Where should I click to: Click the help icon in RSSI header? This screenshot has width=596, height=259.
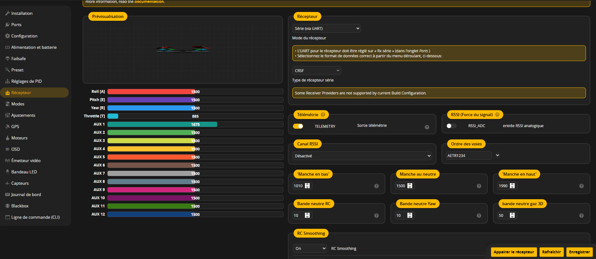click(x=497, y=115)
